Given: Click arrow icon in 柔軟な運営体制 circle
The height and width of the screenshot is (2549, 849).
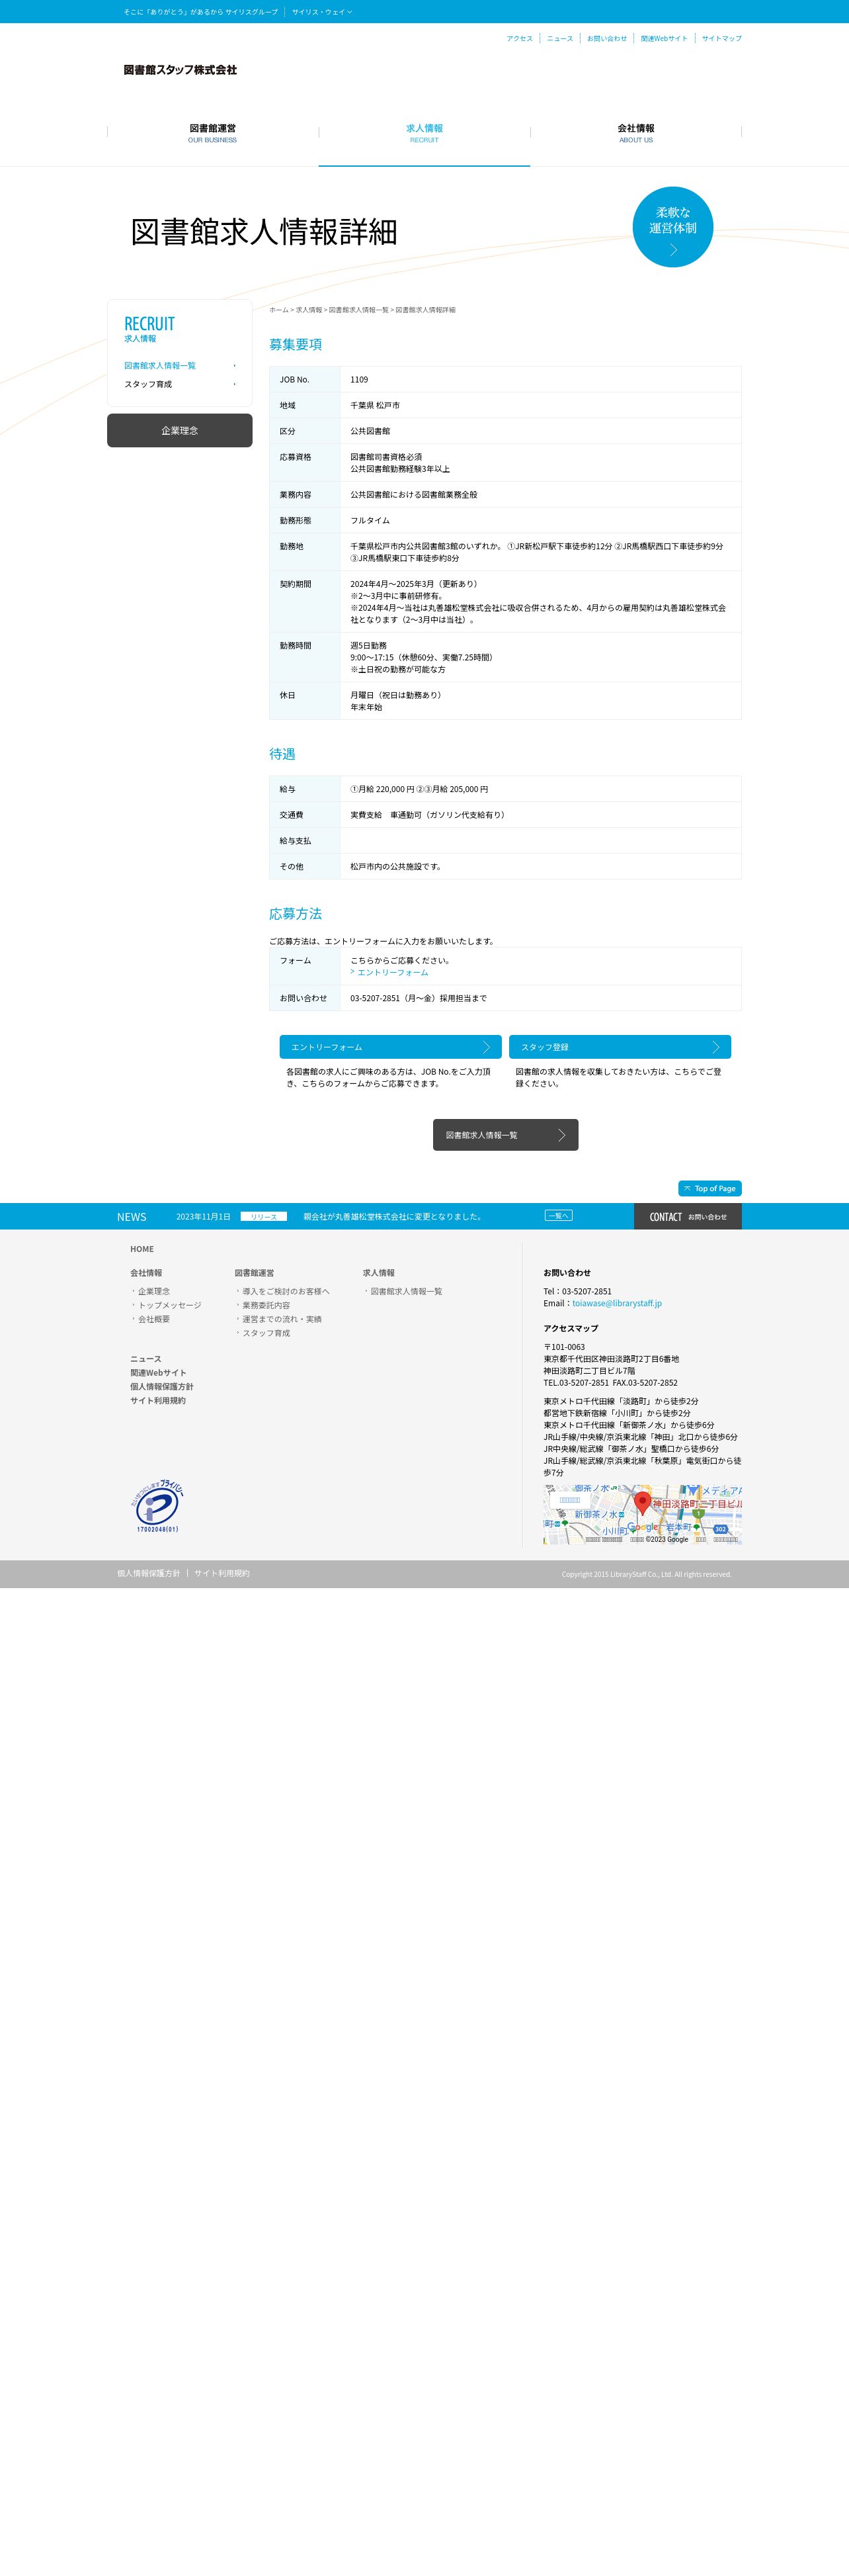Looking at the screenshot, I should (x=673, y=250).
